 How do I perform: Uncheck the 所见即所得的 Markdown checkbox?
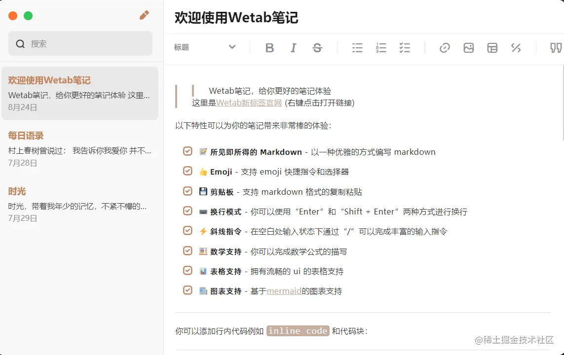[x=188, y=151]
